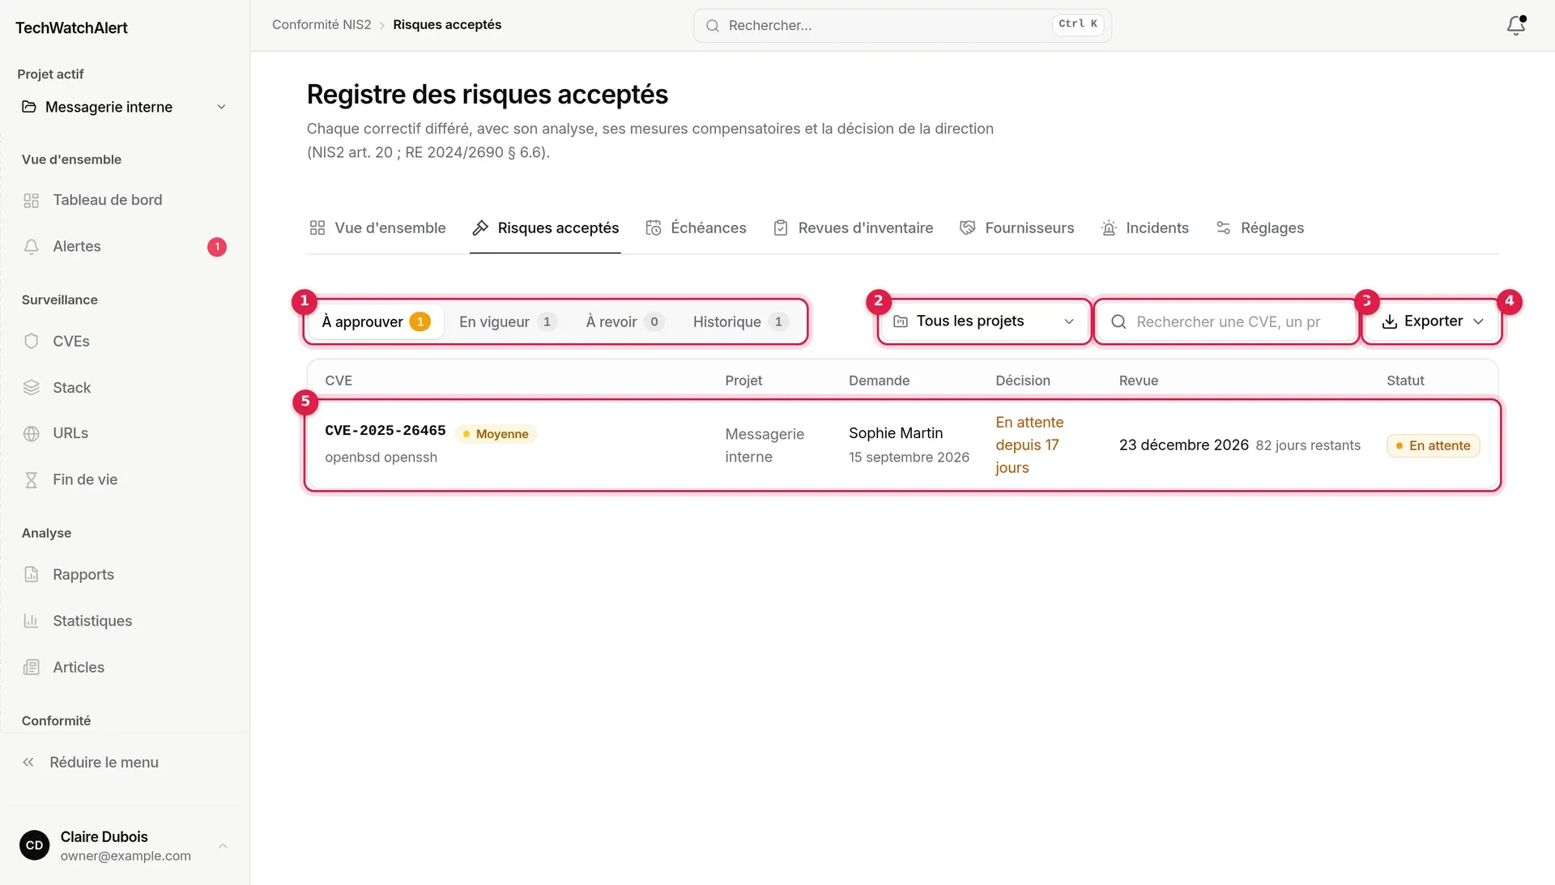1555x885 pixels.
Task: Click the 23 décembre 2026 review date
Action: click(x=1183, y=445)
